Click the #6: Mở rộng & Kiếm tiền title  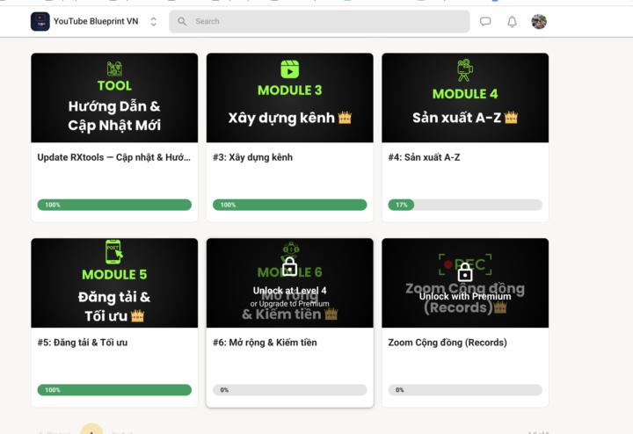(x=265, y=343)
